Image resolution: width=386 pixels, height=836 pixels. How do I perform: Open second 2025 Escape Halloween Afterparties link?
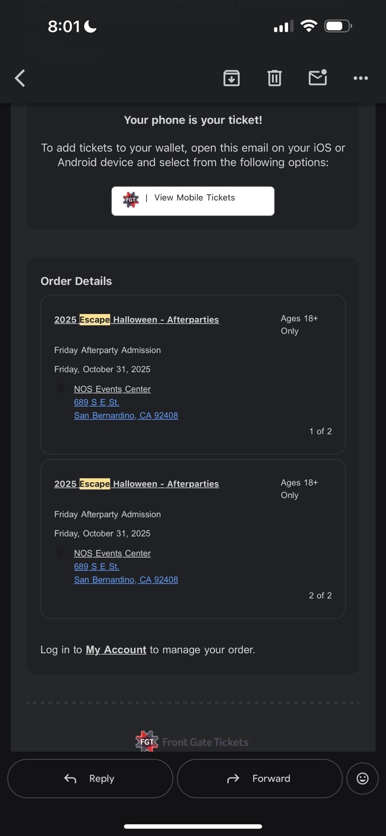[136, 484]
